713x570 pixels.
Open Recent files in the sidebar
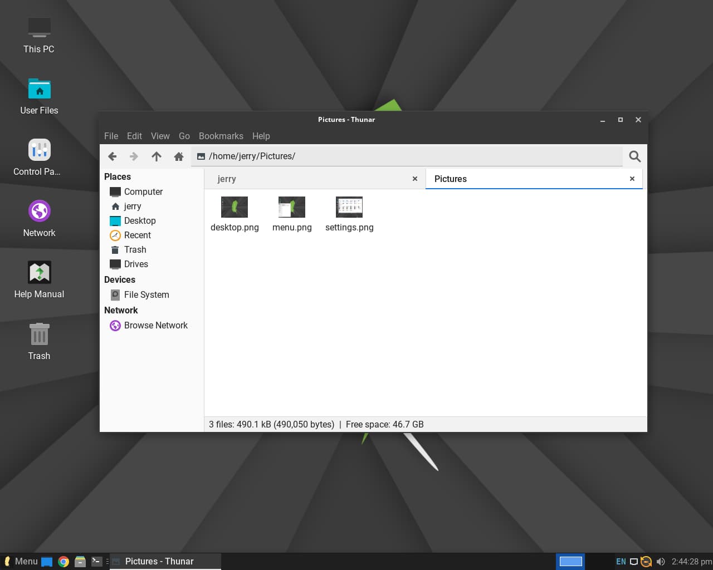point(138,235)
